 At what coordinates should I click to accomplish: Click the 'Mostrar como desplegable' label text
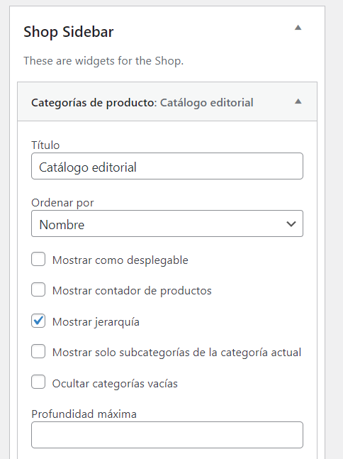[120, 260]
